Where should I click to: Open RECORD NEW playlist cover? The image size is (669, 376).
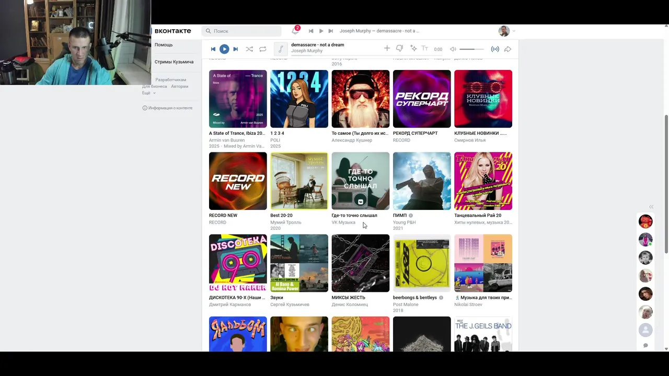coord(238,181)
